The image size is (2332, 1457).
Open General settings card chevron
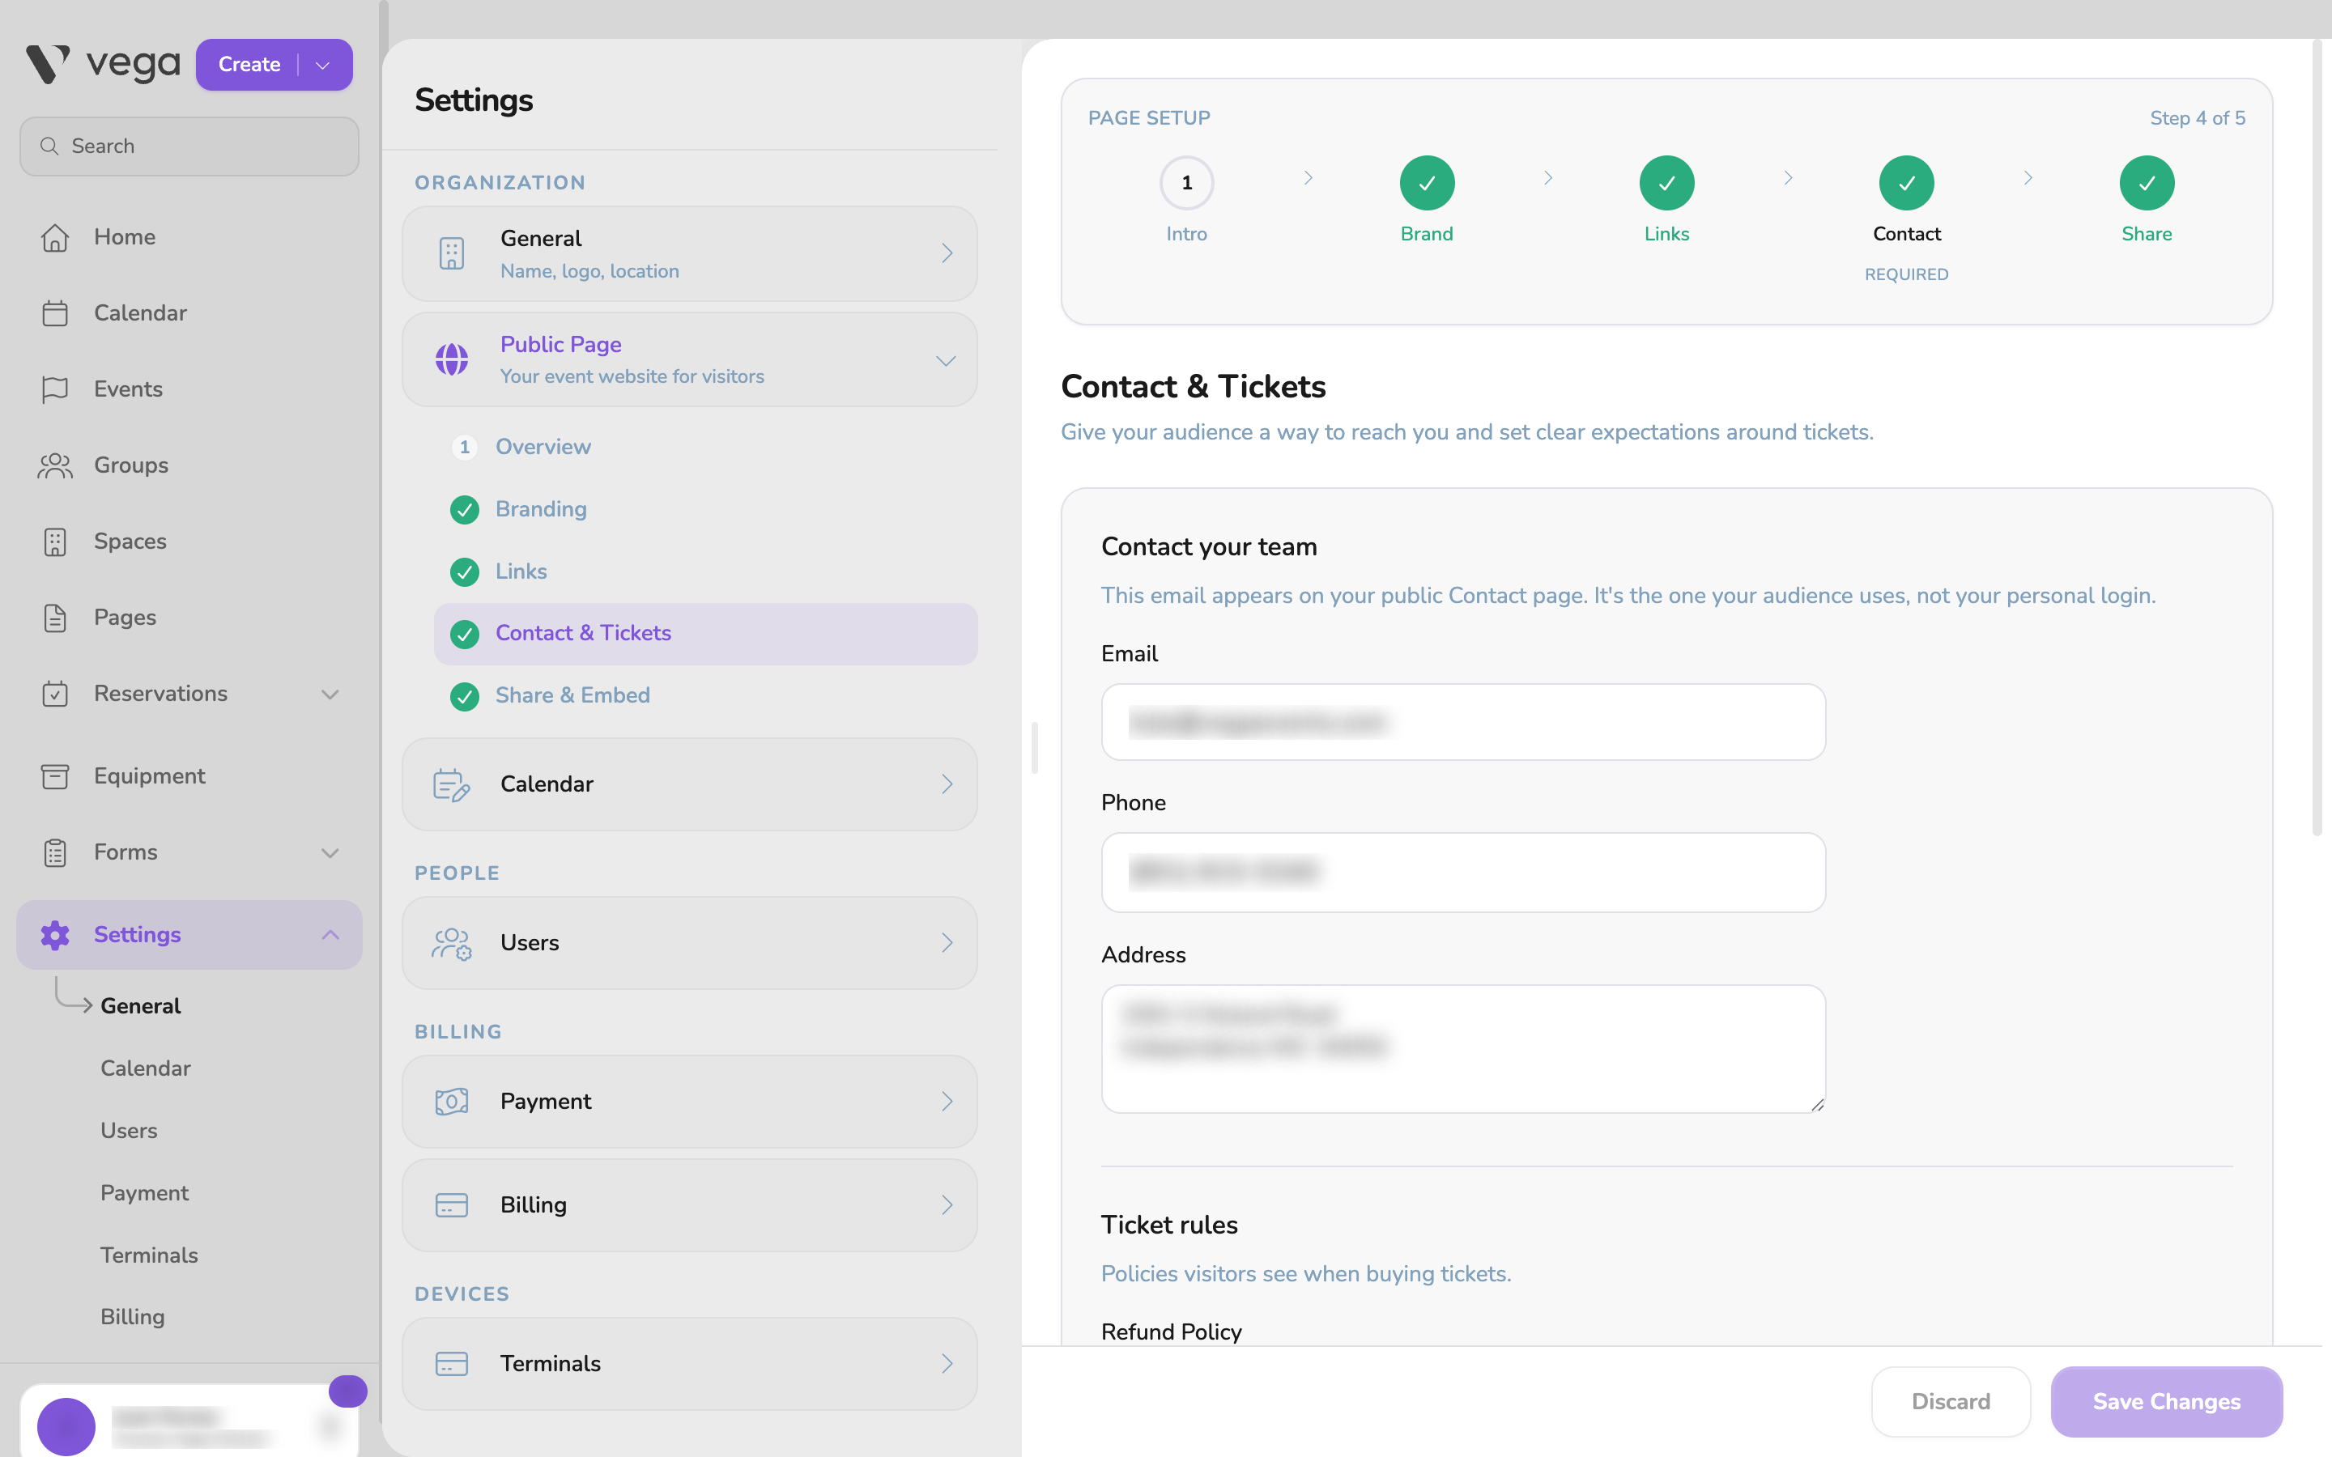[x=947, y=253]
